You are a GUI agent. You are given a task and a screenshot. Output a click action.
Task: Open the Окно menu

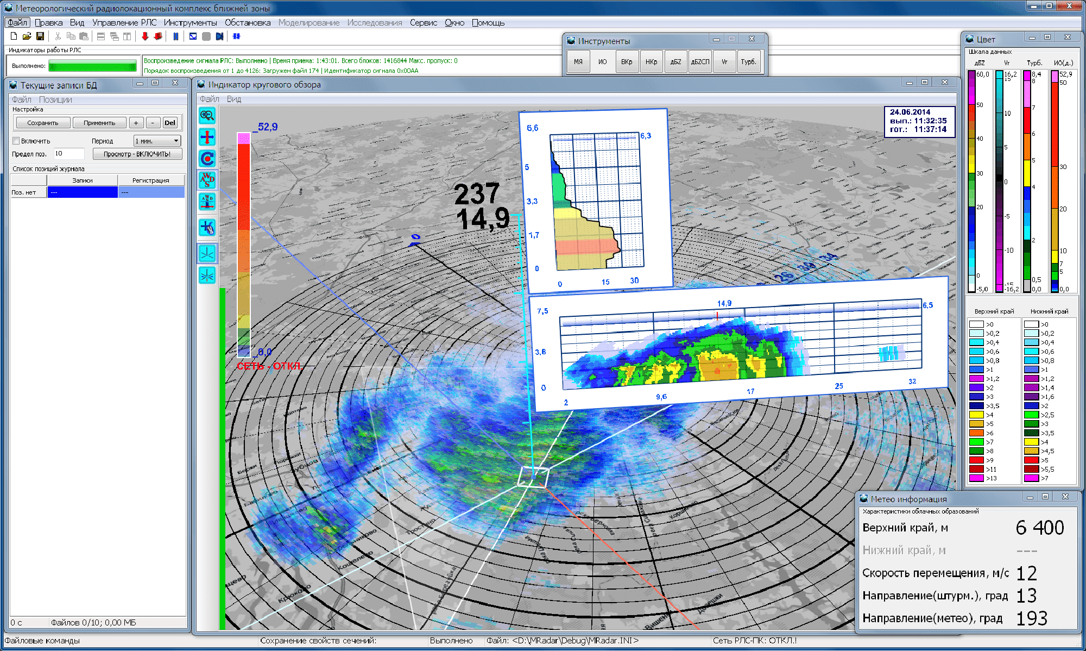click(x=454, y=22)
